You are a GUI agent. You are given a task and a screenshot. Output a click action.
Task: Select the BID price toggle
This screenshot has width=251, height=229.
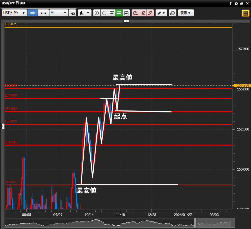(x=33, y=13)
